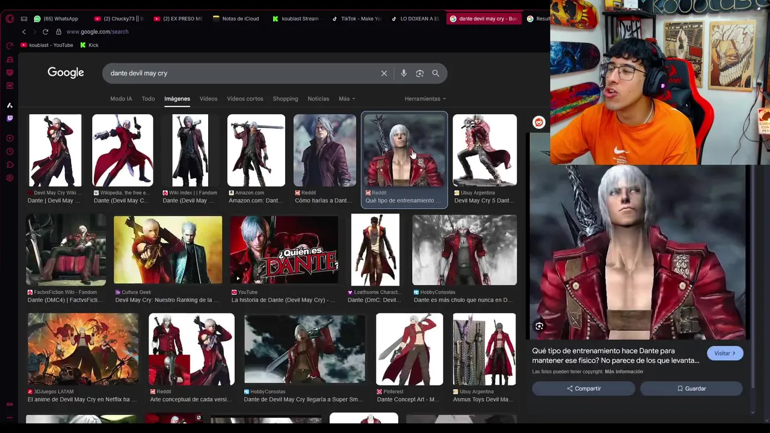Go to the Google logo homepage
The image size is (770, 433).
click(66, 73)
